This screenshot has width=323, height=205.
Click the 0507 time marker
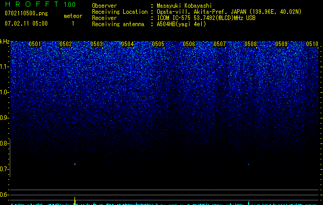click(220, 44)
